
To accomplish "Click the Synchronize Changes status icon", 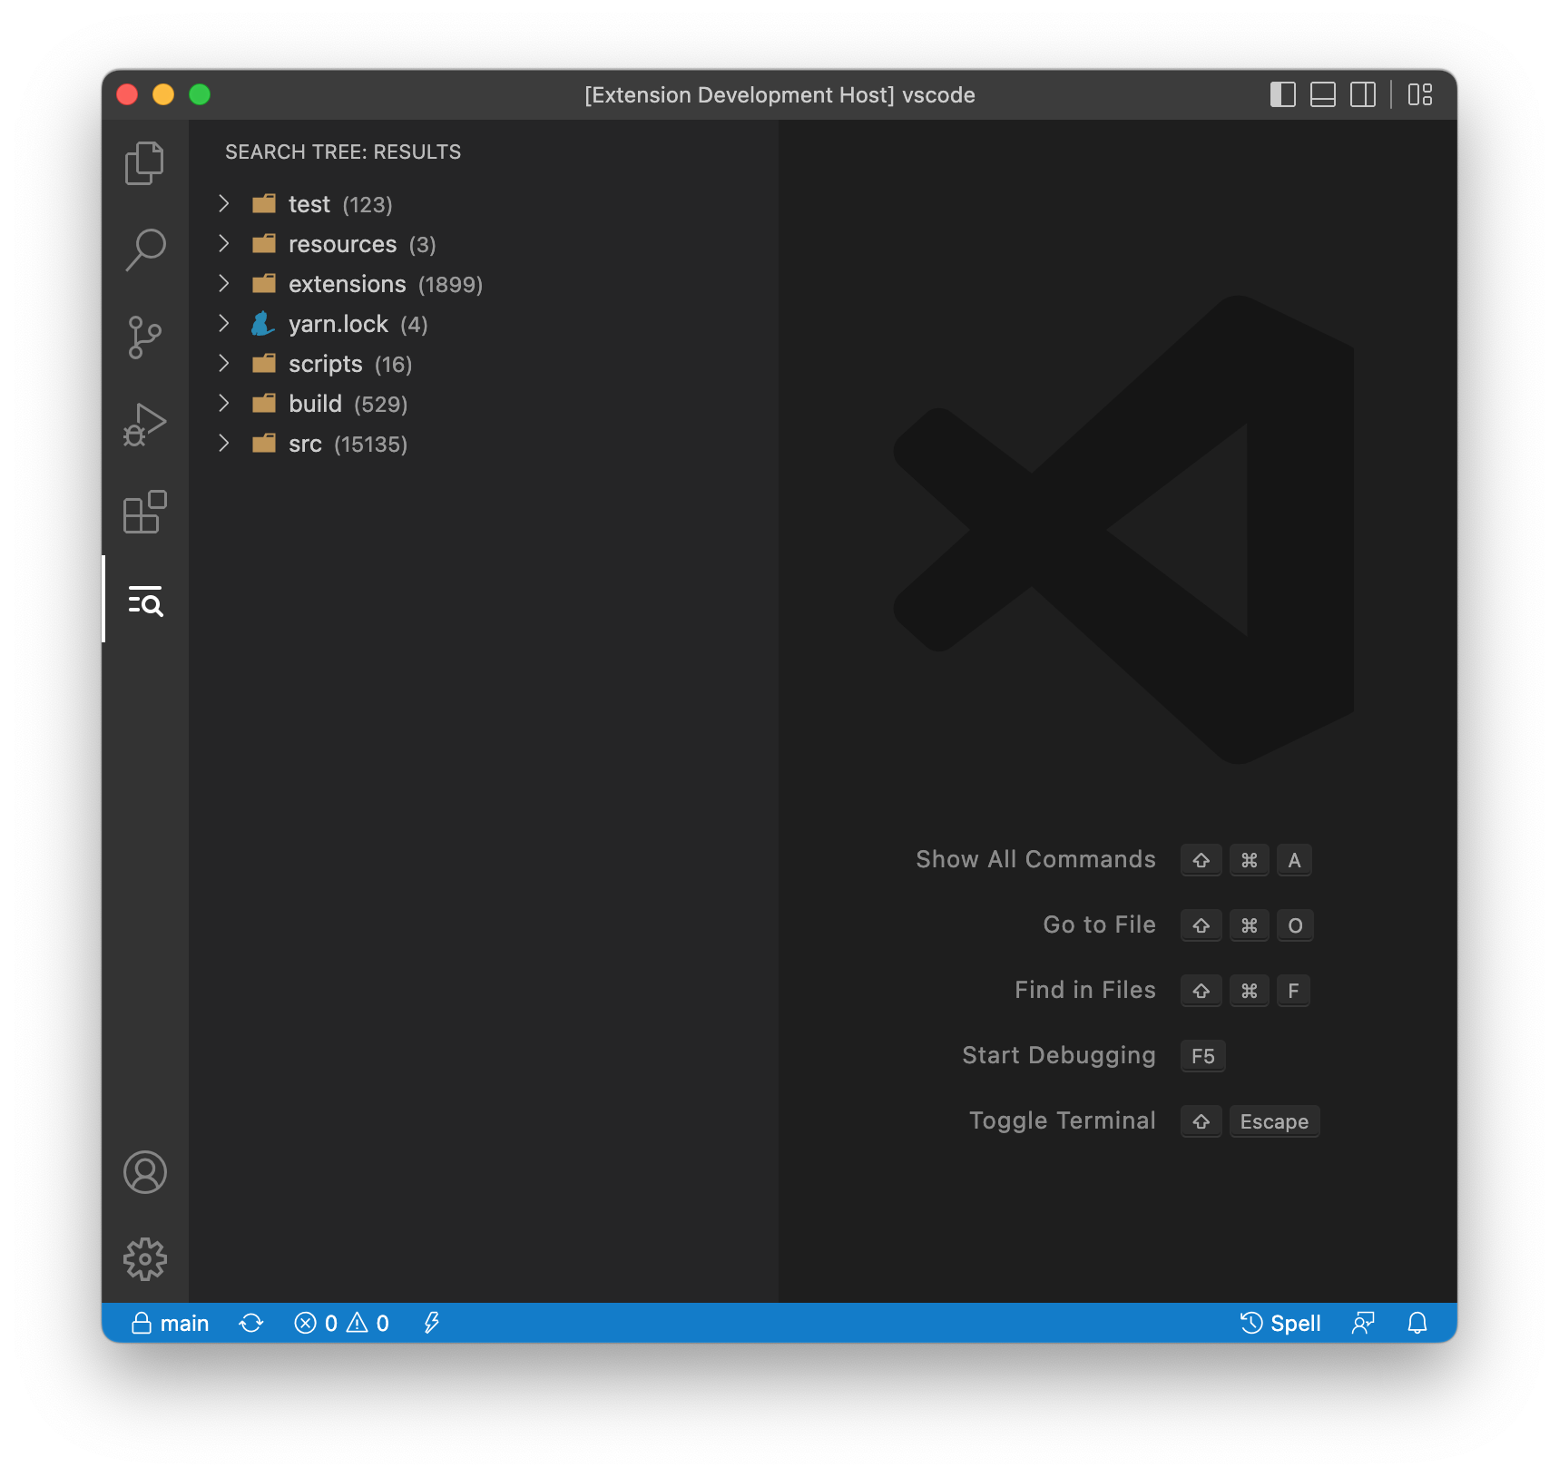I will [x=251, y=1323].
